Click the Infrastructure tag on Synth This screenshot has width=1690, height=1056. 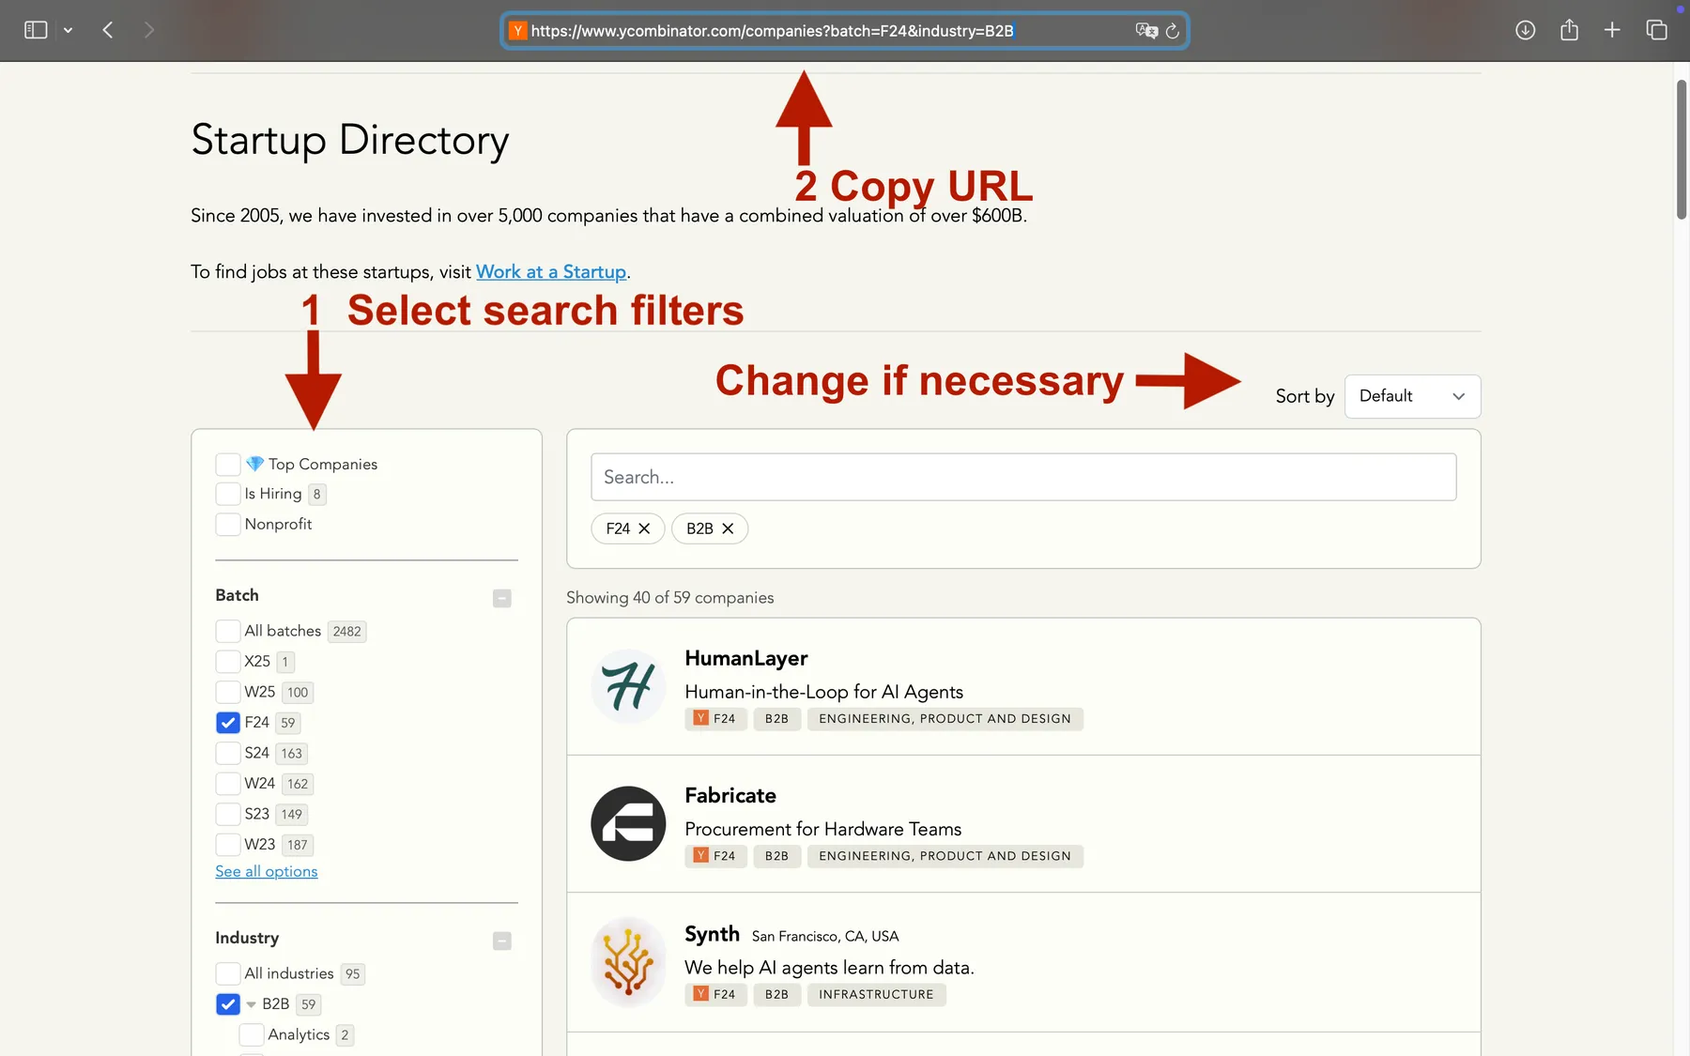[x=876, y=995]
